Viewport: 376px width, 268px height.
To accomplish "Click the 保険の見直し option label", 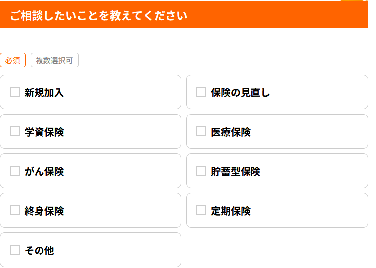I will point(240,92).
